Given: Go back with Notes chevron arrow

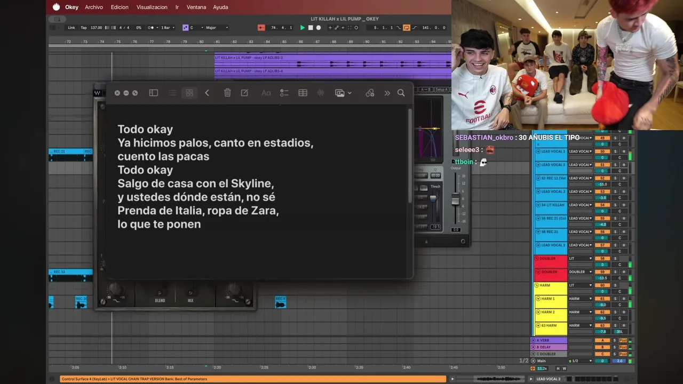Looking at the screenshot, I should pyautogui.click(x=207, y=93).
